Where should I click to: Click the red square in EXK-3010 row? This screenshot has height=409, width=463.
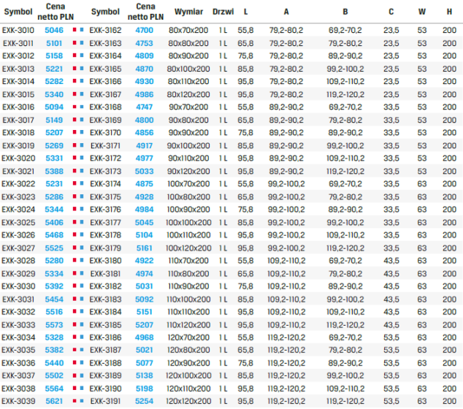[74, 30]
